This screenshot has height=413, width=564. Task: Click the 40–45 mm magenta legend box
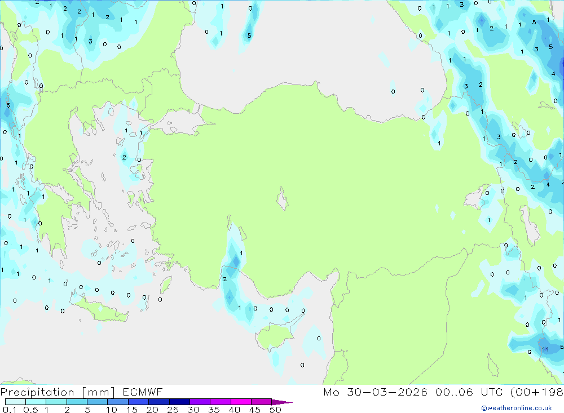(x=241, y=402)
